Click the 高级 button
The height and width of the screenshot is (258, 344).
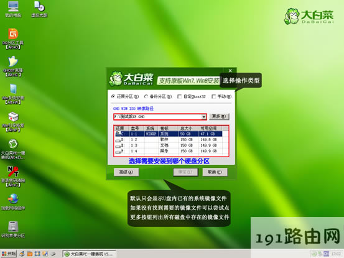point(126,172)
